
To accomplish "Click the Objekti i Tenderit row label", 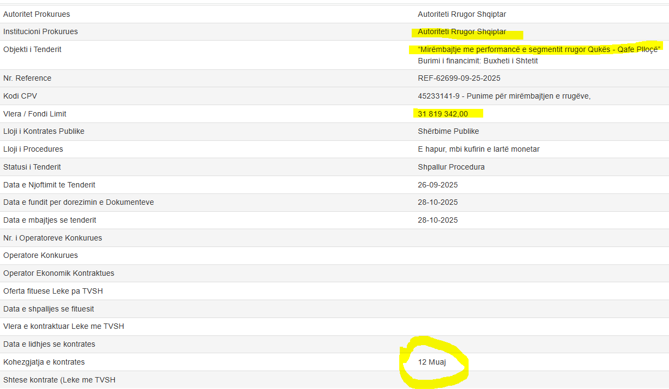I will (x=33, y=49).
